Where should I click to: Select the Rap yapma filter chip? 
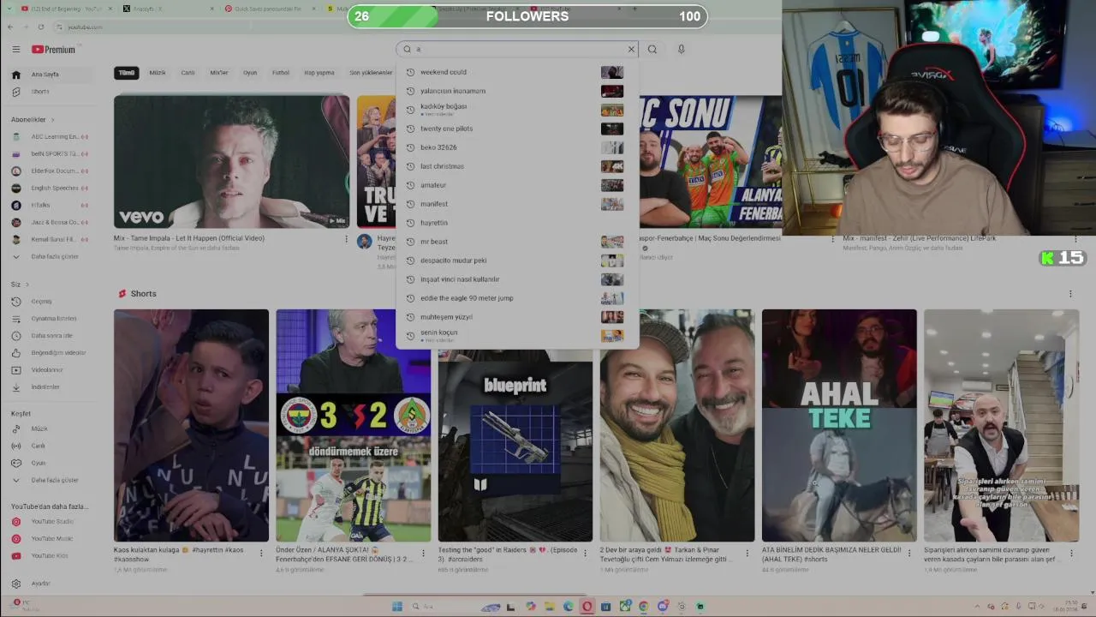click(x=319, y=73)
